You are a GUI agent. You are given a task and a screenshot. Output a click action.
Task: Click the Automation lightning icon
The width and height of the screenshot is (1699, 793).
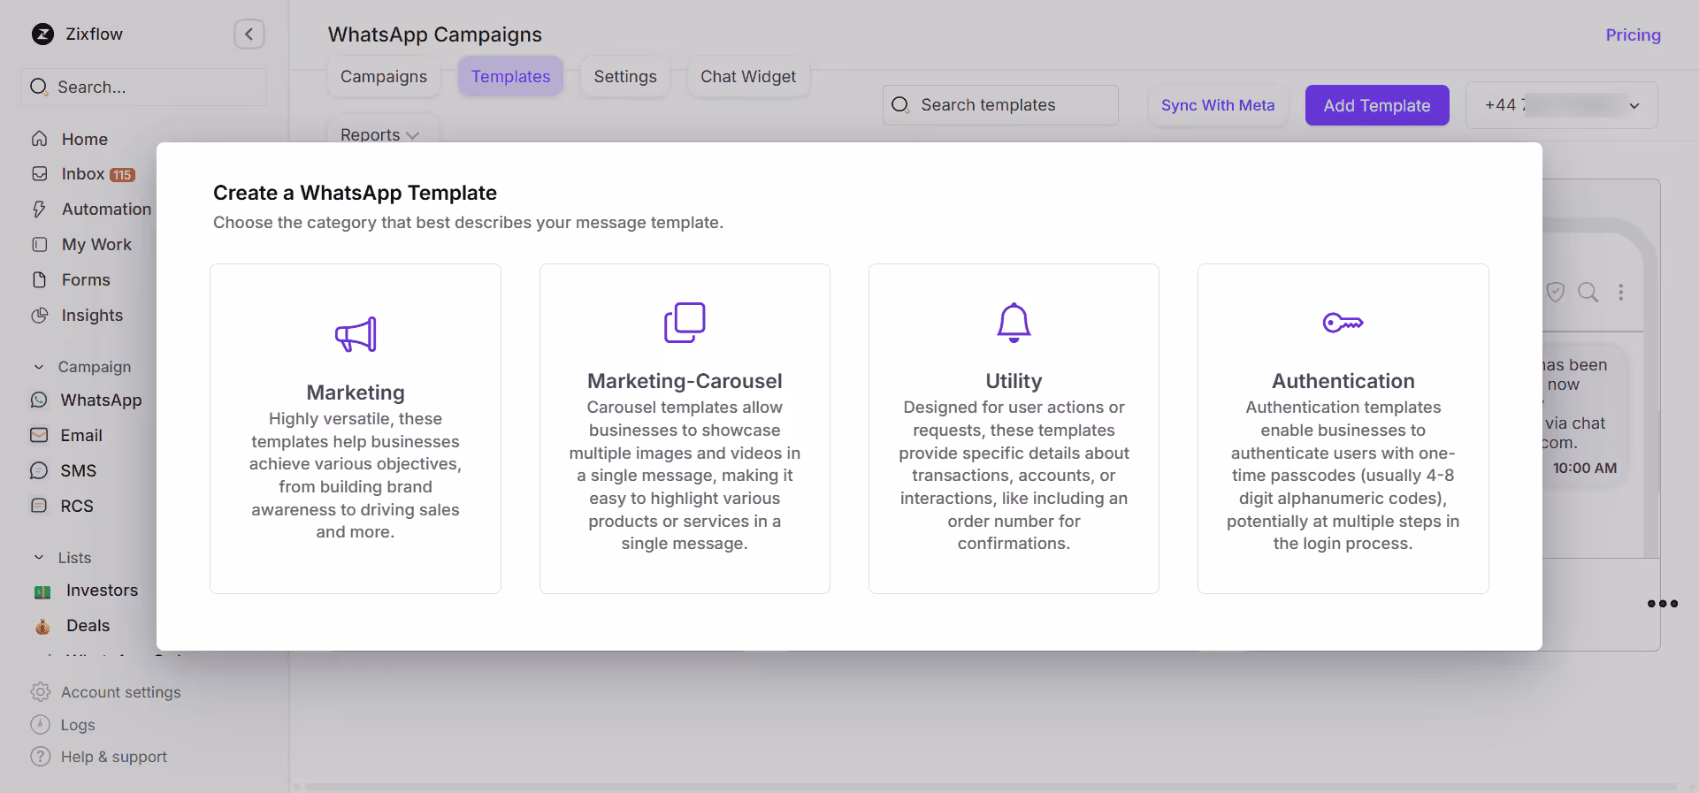click(x=40, y=210)
